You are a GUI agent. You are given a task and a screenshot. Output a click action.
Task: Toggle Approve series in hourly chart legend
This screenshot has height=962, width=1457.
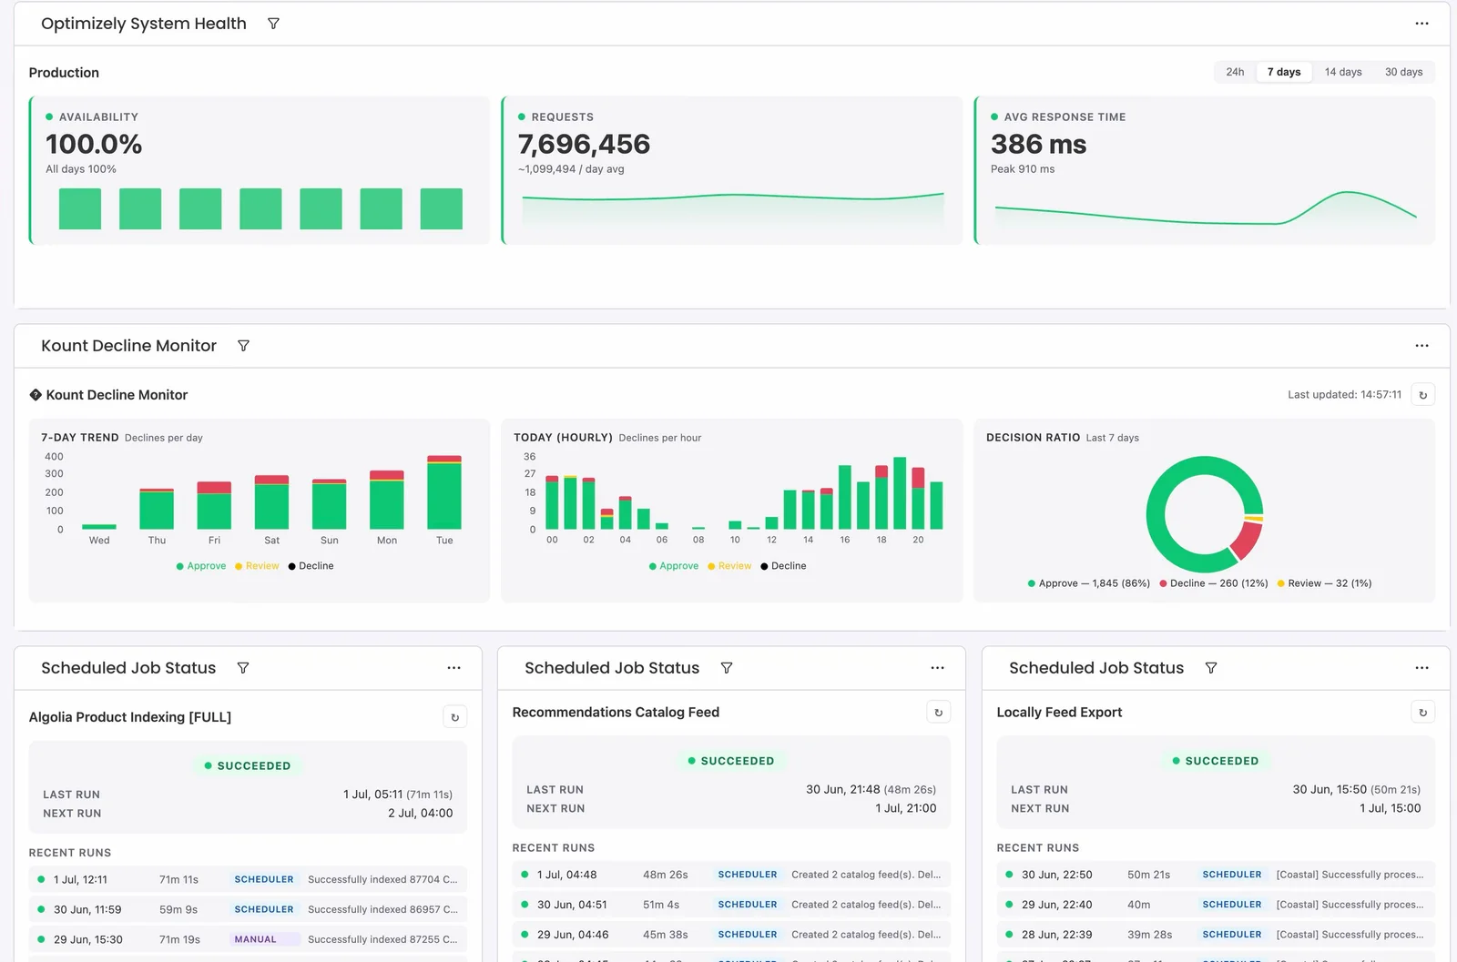point(674,566)
